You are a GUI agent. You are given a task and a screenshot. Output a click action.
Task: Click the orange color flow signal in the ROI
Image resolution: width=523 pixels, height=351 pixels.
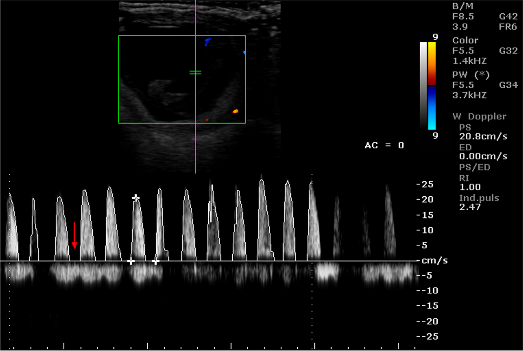pyautogui.click(x=235, y=111)
